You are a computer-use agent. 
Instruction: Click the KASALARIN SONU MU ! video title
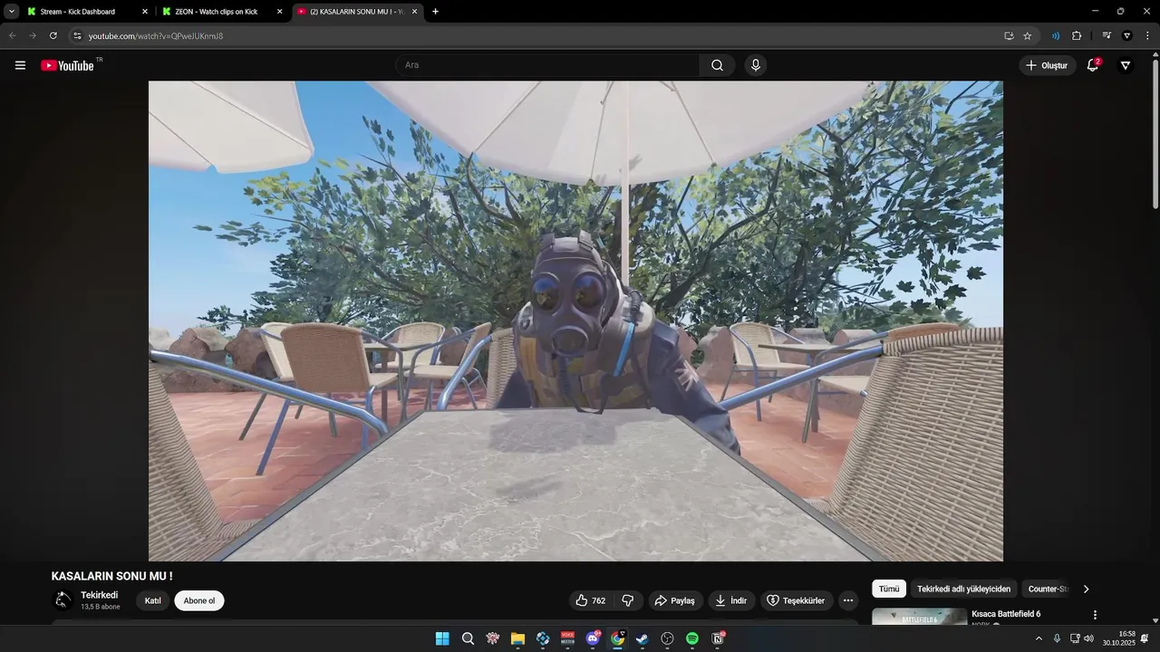point(111,576)
